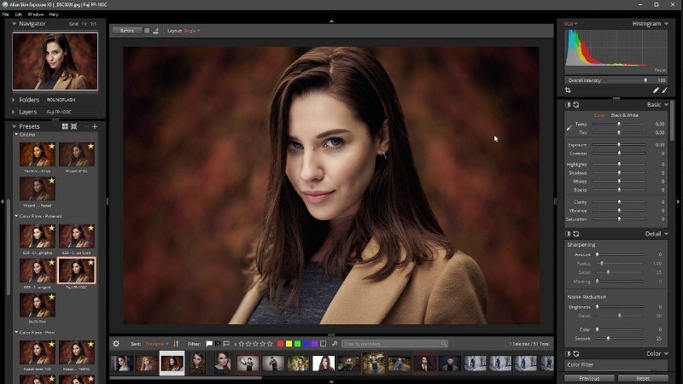Reset the Color panel with circular arrow

pos(575,353)
